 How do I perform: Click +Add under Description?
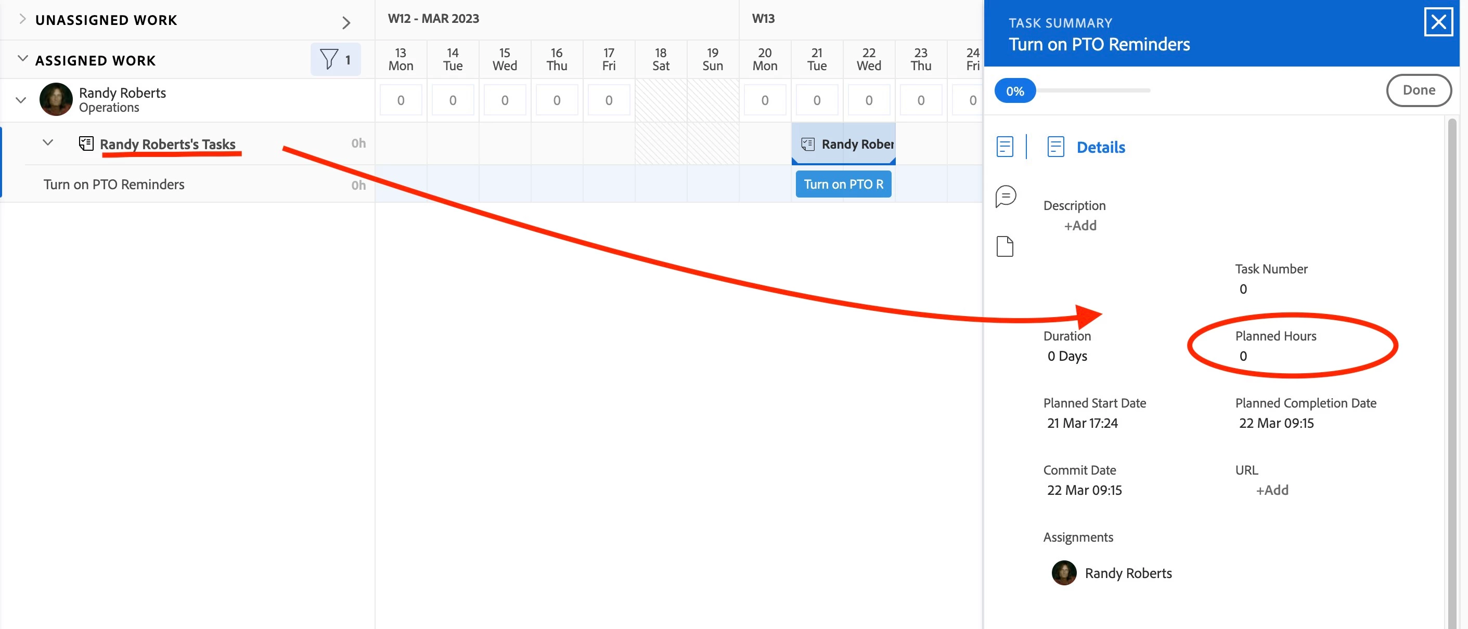click(1080, 226)
